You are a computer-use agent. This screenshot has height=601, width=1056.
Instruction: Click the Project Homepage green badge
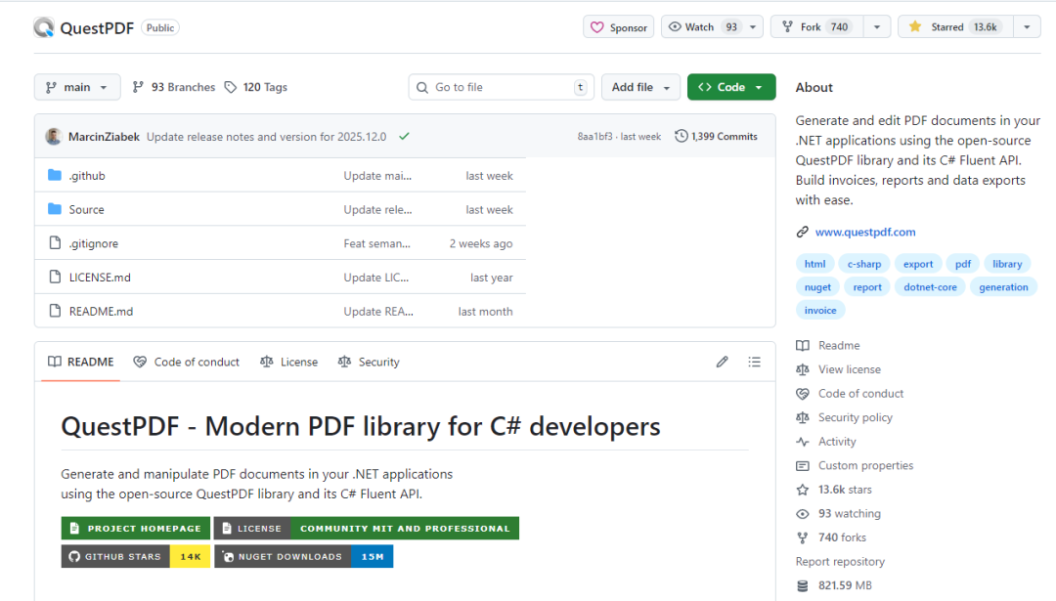[x=135, y=529]
